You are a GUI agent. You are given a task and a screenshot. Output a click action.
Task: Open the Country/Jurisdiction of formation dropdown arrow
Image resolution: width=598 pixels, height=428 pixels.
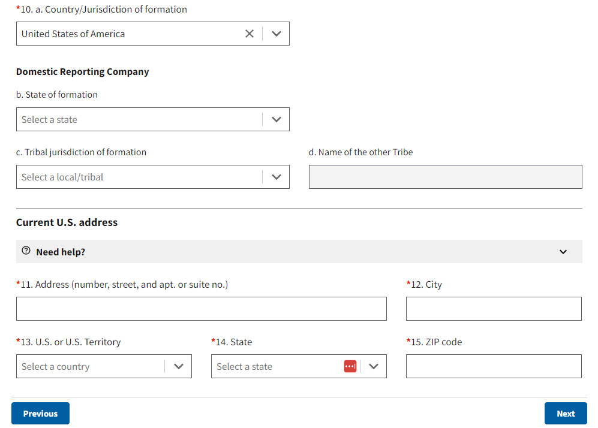pos(276,34)
